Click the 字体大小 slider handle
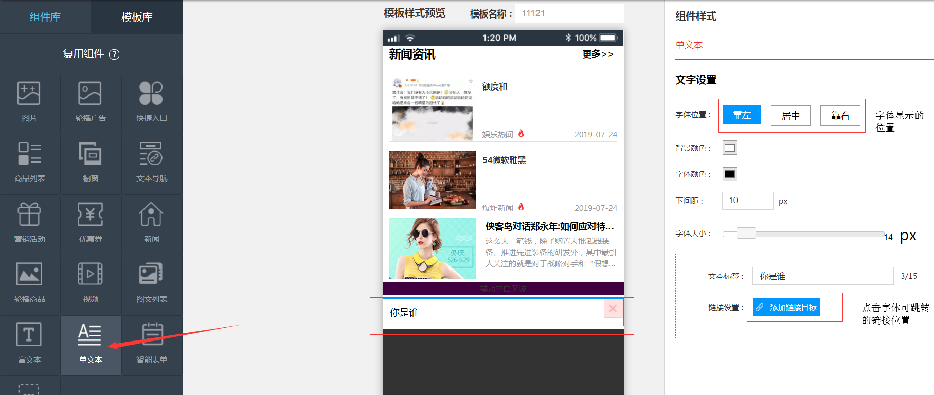 pos(746,234)
